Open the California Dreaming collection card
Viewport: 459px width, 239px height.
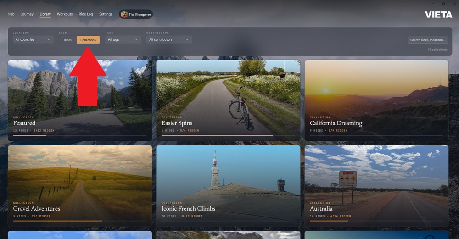[376, 100]
